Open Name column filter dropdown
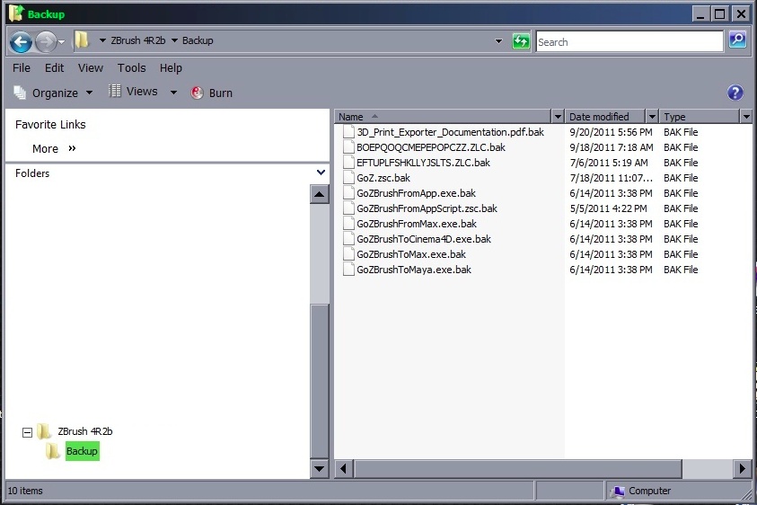757x505 pixels. coord(558,117)
